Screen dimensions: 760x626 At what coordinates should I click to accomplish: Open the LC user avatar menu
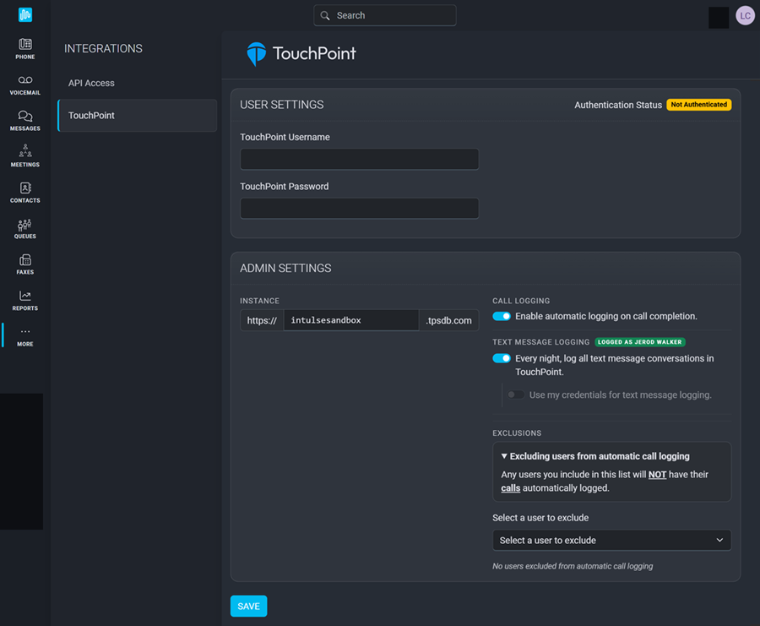745,15
